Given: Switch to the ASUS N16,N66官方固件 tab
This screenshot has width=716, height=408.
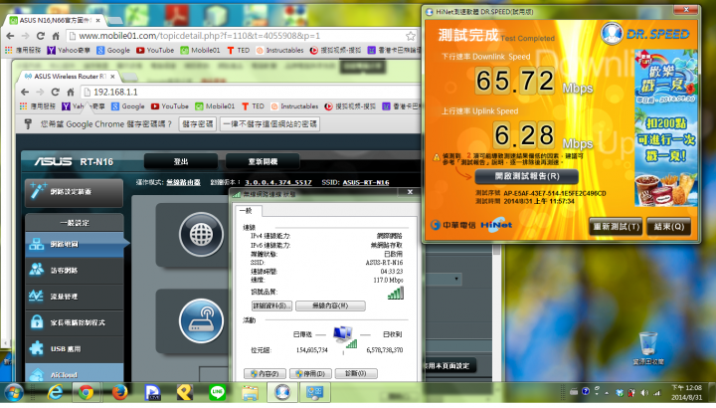Looking at the screenshot, I should tap(54, 20).
